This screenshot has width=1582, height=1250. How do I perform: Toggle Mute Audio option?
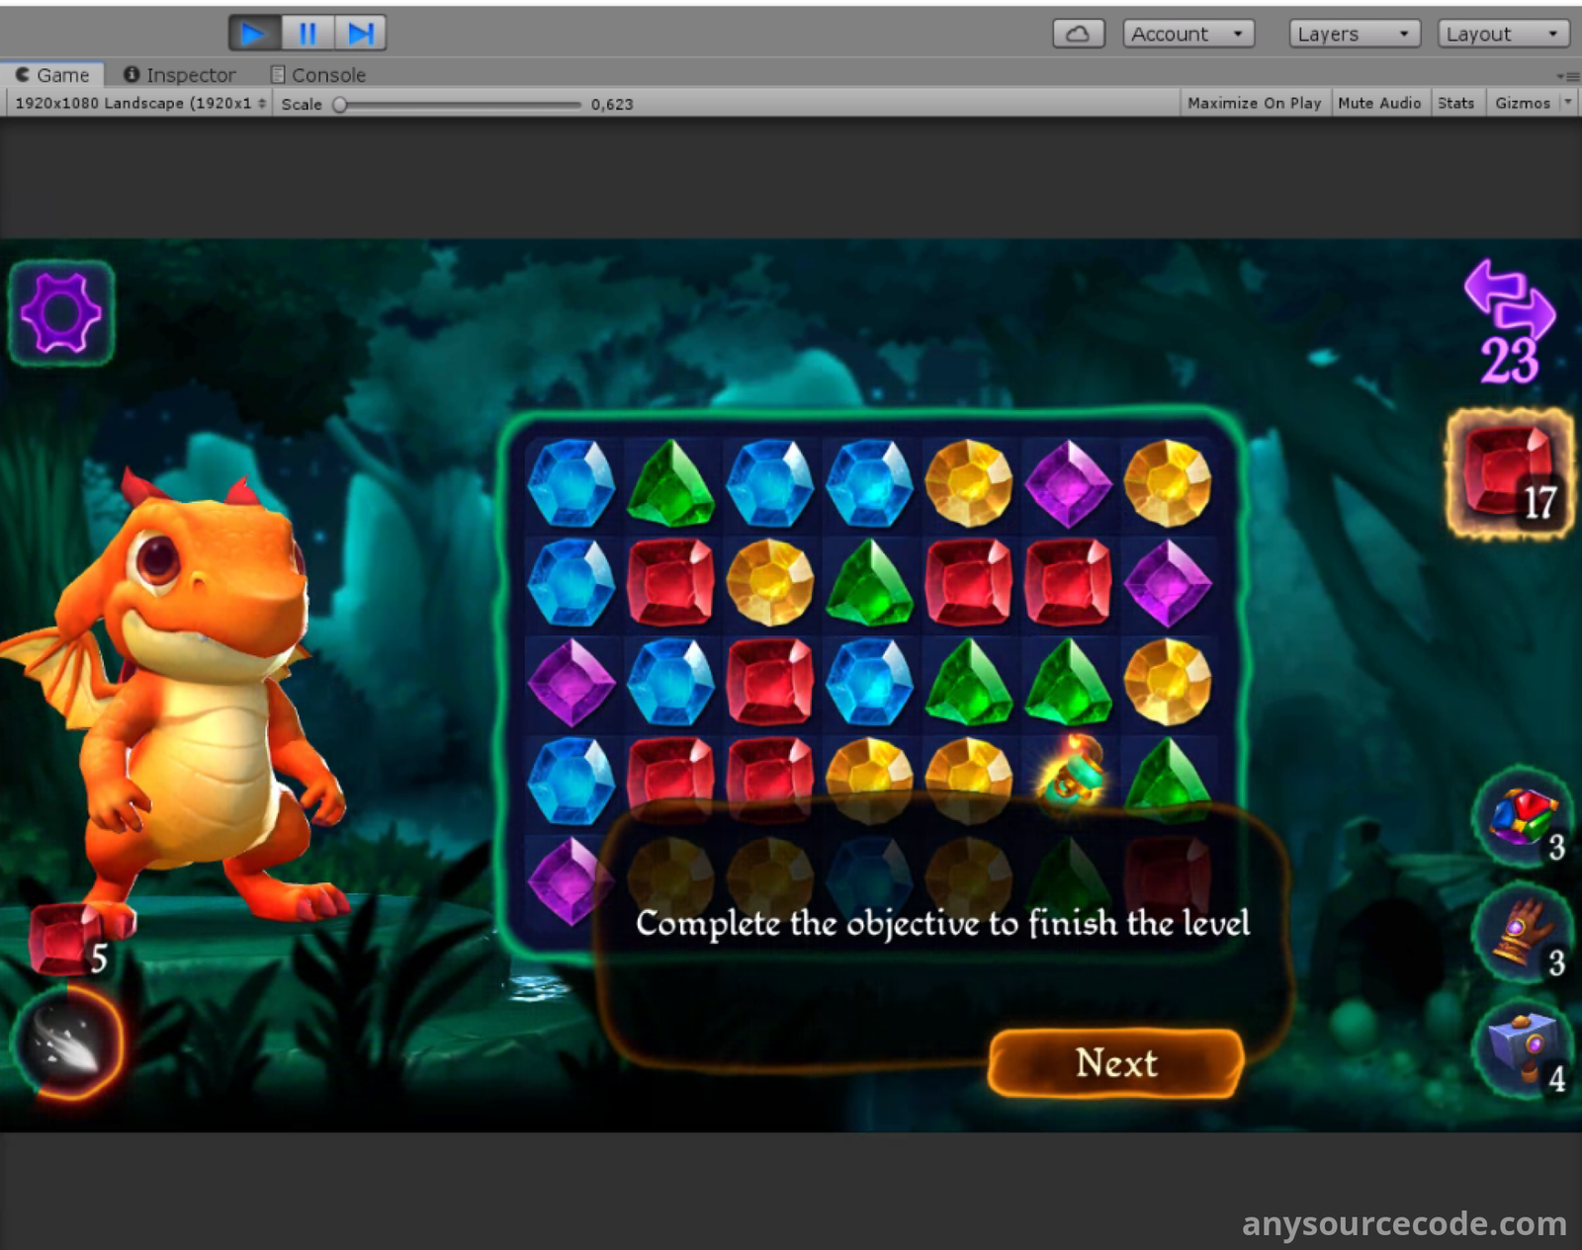click(x=1378, y=103)
